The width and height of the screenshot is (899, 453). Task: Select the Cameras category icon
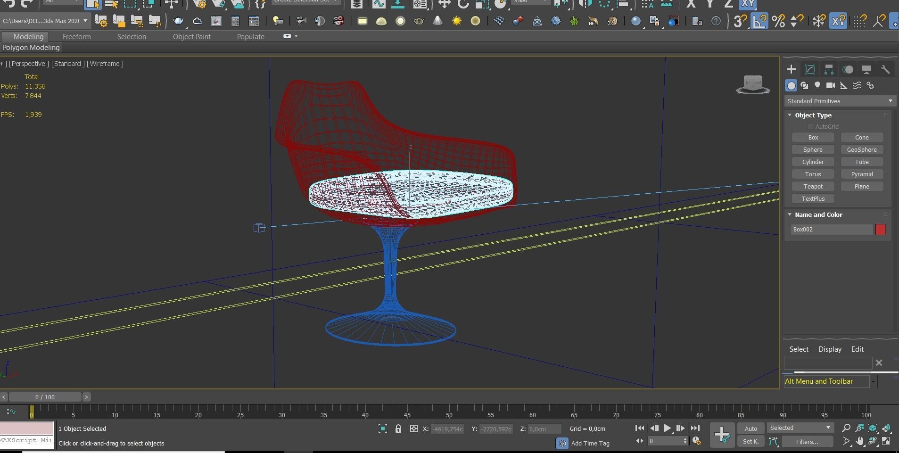point(831,85)
